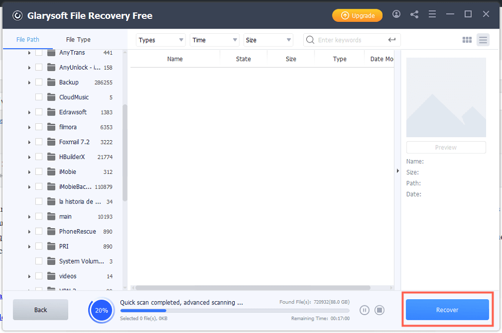Click the search magnifier icon
Viewport: 502px width, 333px height.
[x=310, y=40]
